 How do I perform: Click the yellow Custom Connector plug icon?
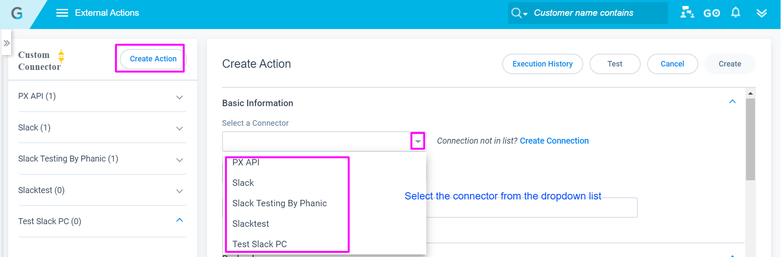pyautogui.click(x=61, y=56)
